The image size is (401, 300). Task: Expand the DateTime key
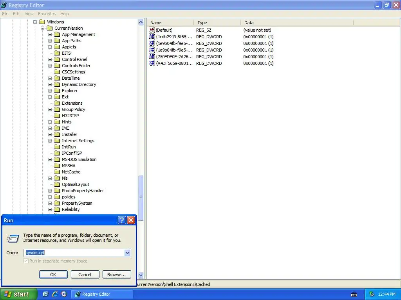(50, 78)
